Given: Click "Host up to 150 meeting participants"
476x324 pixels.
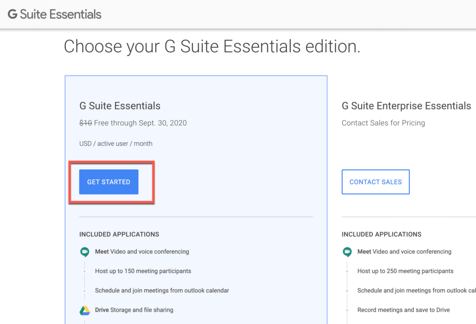Looking at the screenshot, I should (143, 271).
